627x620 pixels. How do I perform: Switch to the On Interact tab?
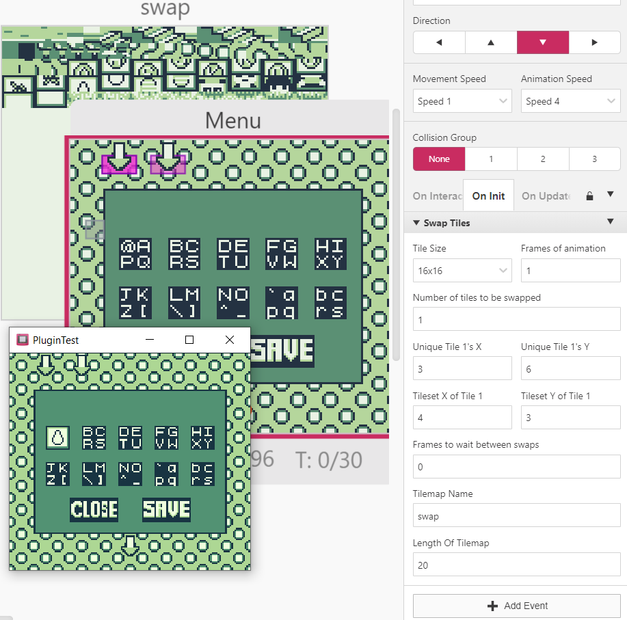point(436,196)
